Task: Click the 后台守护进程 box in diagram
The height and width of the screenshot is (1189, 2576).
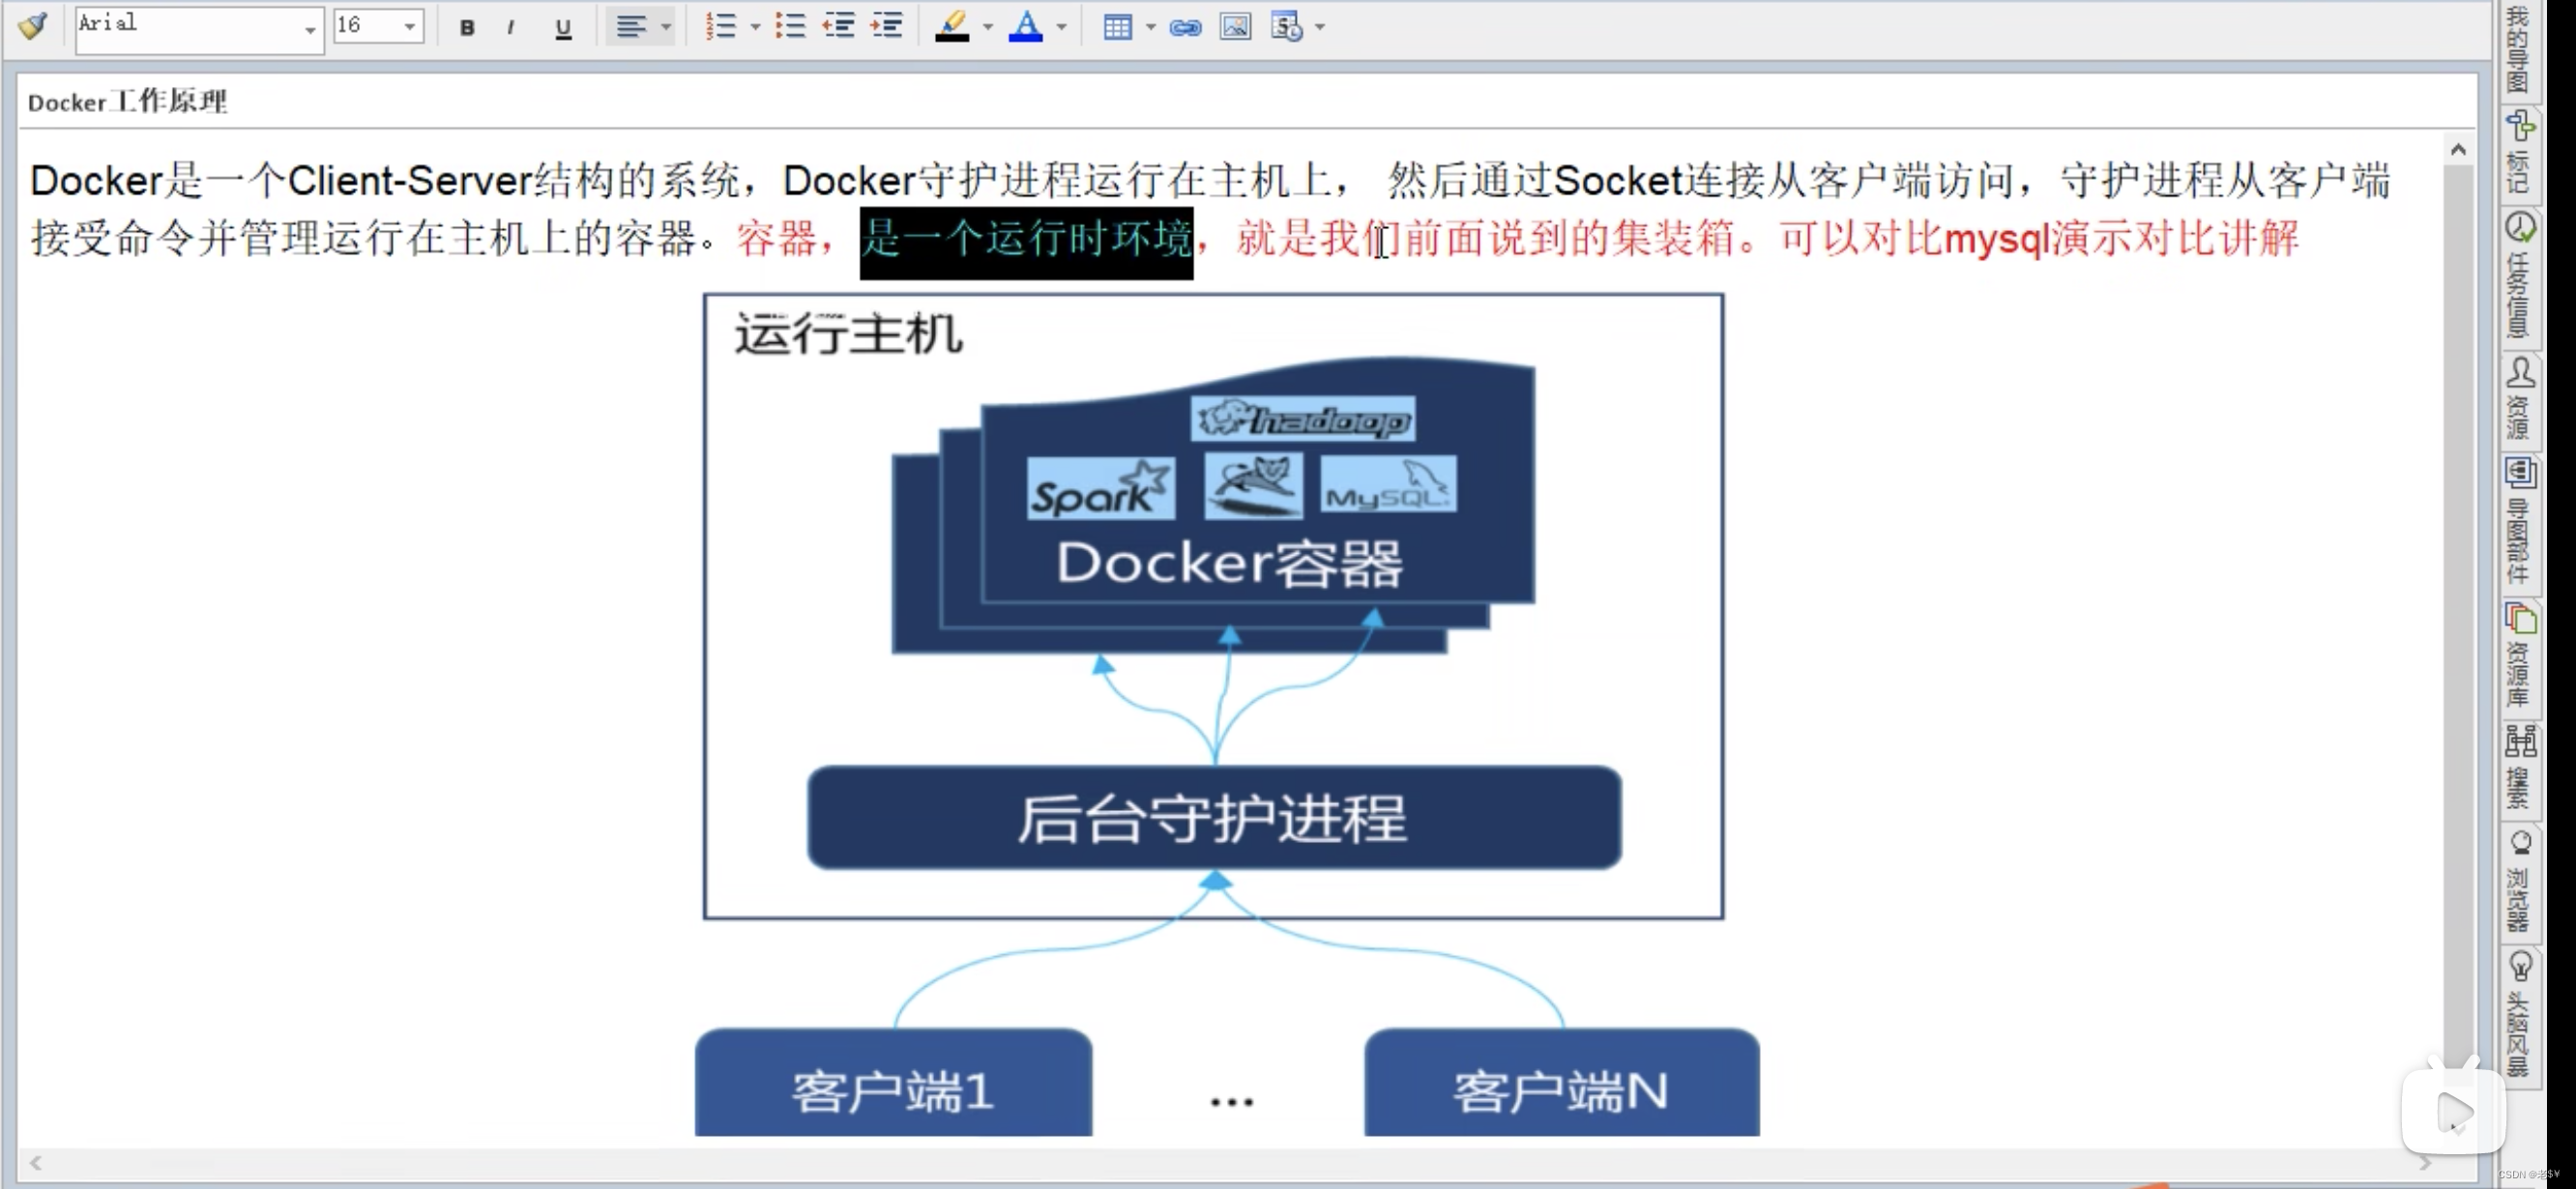Action: click(x=1214, y=818)
